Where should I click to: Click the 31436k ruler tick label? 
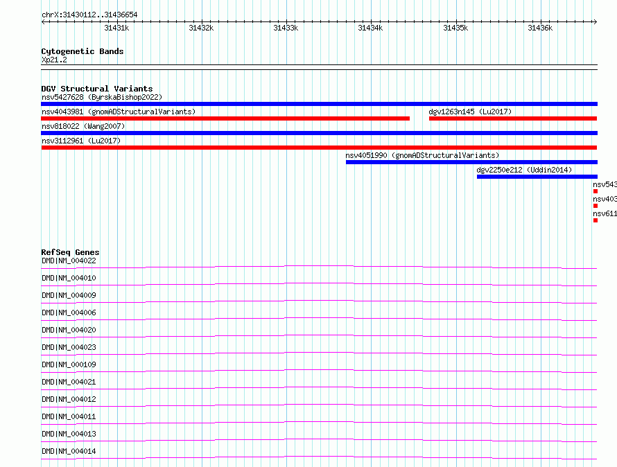540,28
